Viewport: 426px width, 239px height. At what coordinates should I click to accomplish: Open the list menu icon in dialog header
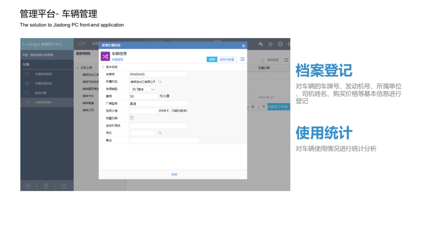(x=242, y=59)
